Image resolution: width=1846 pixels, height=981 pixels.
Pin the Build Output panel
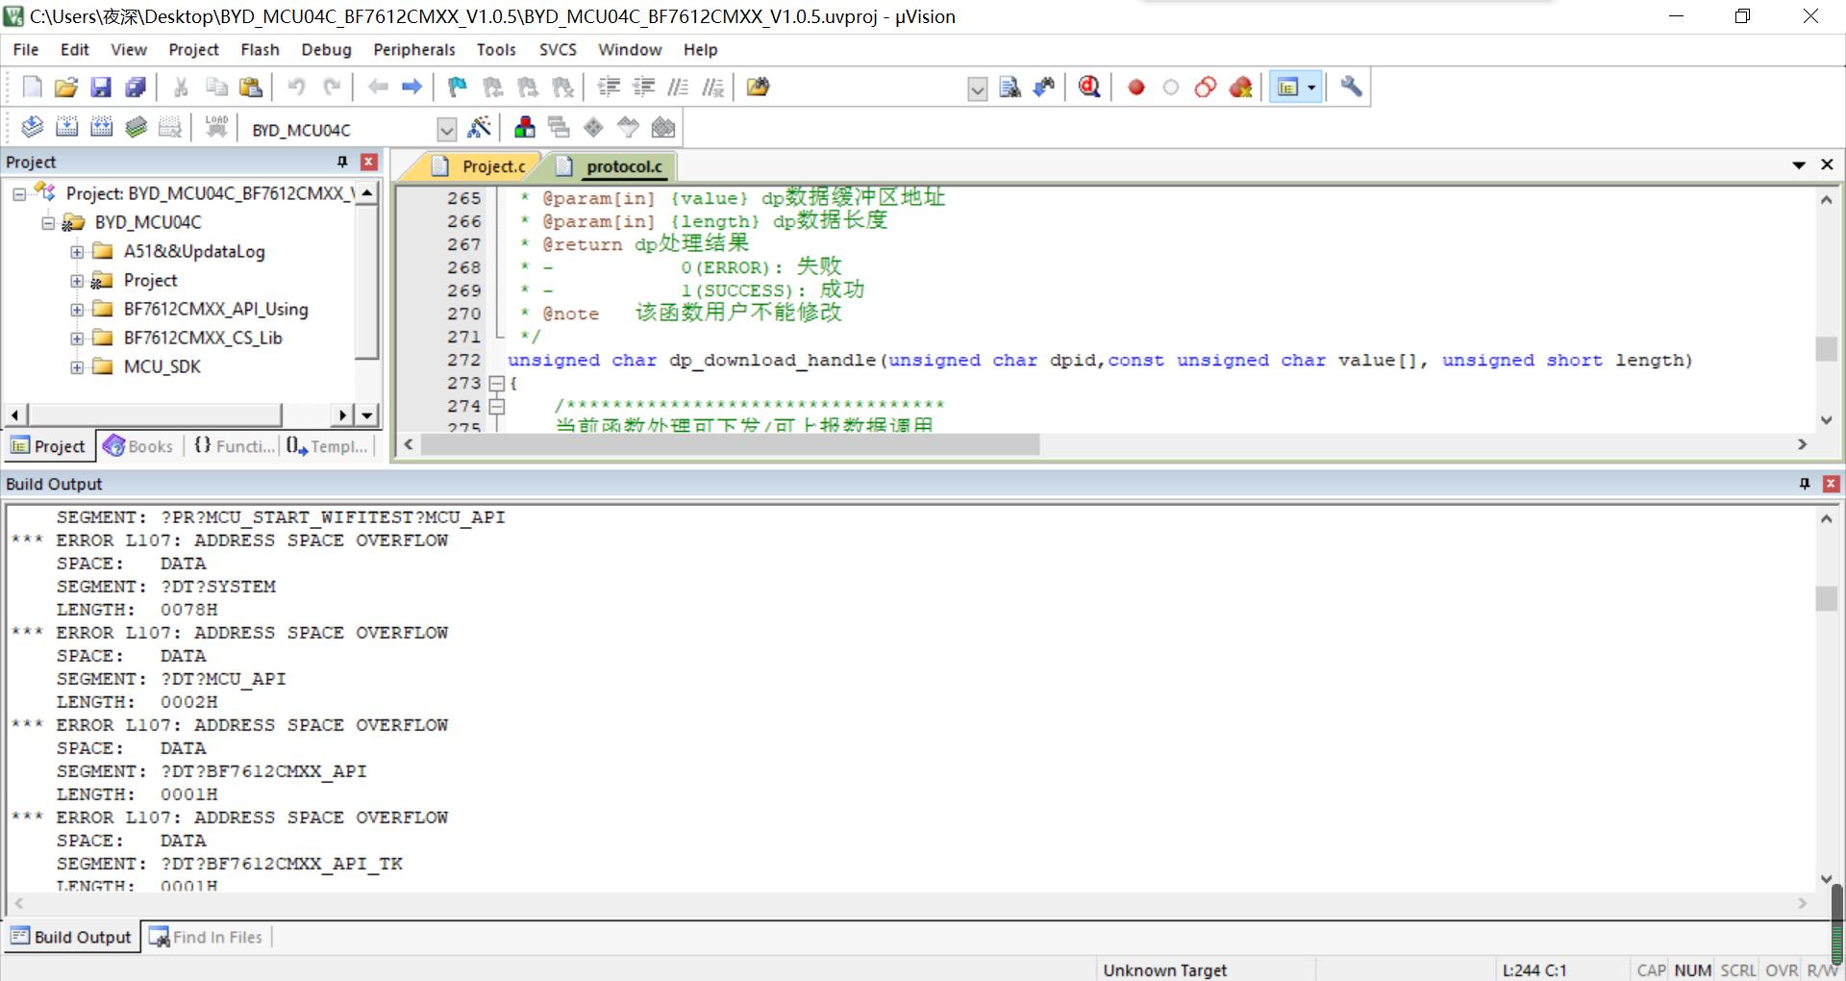tap(1805, 484)
